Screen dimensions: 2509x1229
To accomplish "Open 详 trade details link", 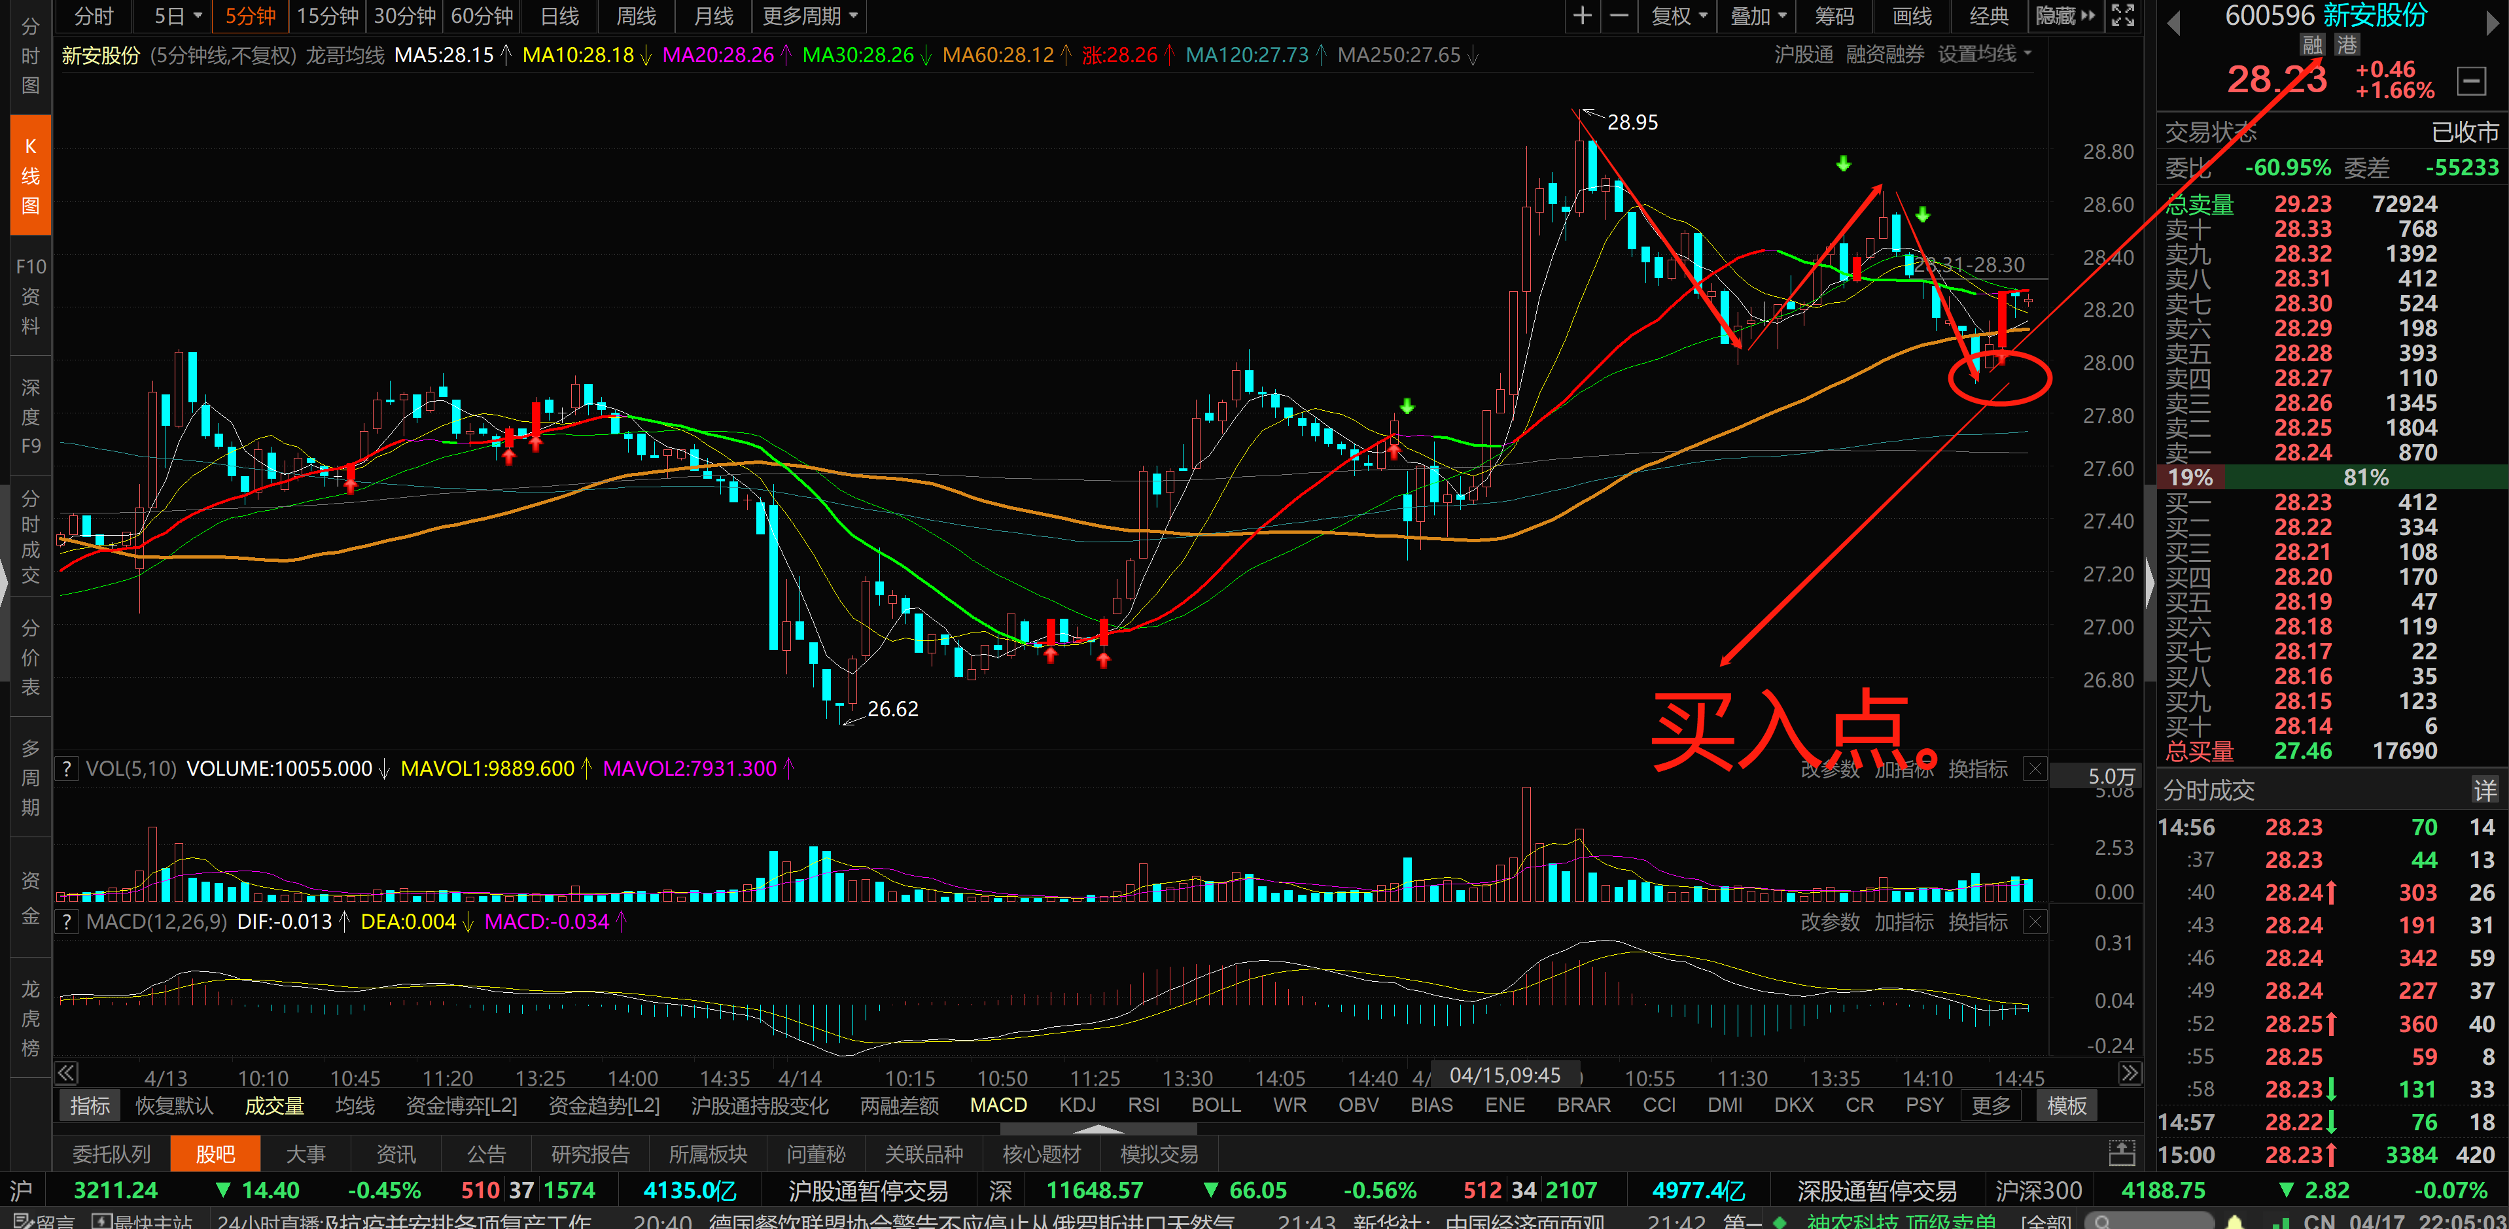I will click(x=2485, y=790).
